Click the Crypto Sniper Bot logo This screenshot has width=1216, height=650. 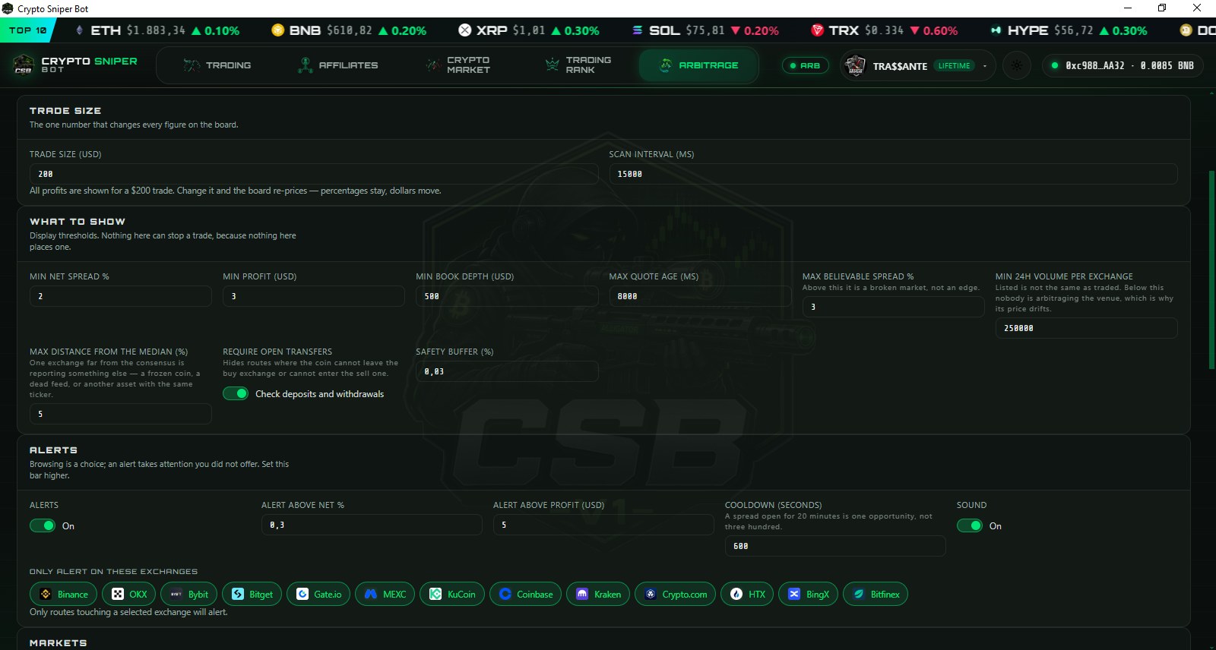24,65
